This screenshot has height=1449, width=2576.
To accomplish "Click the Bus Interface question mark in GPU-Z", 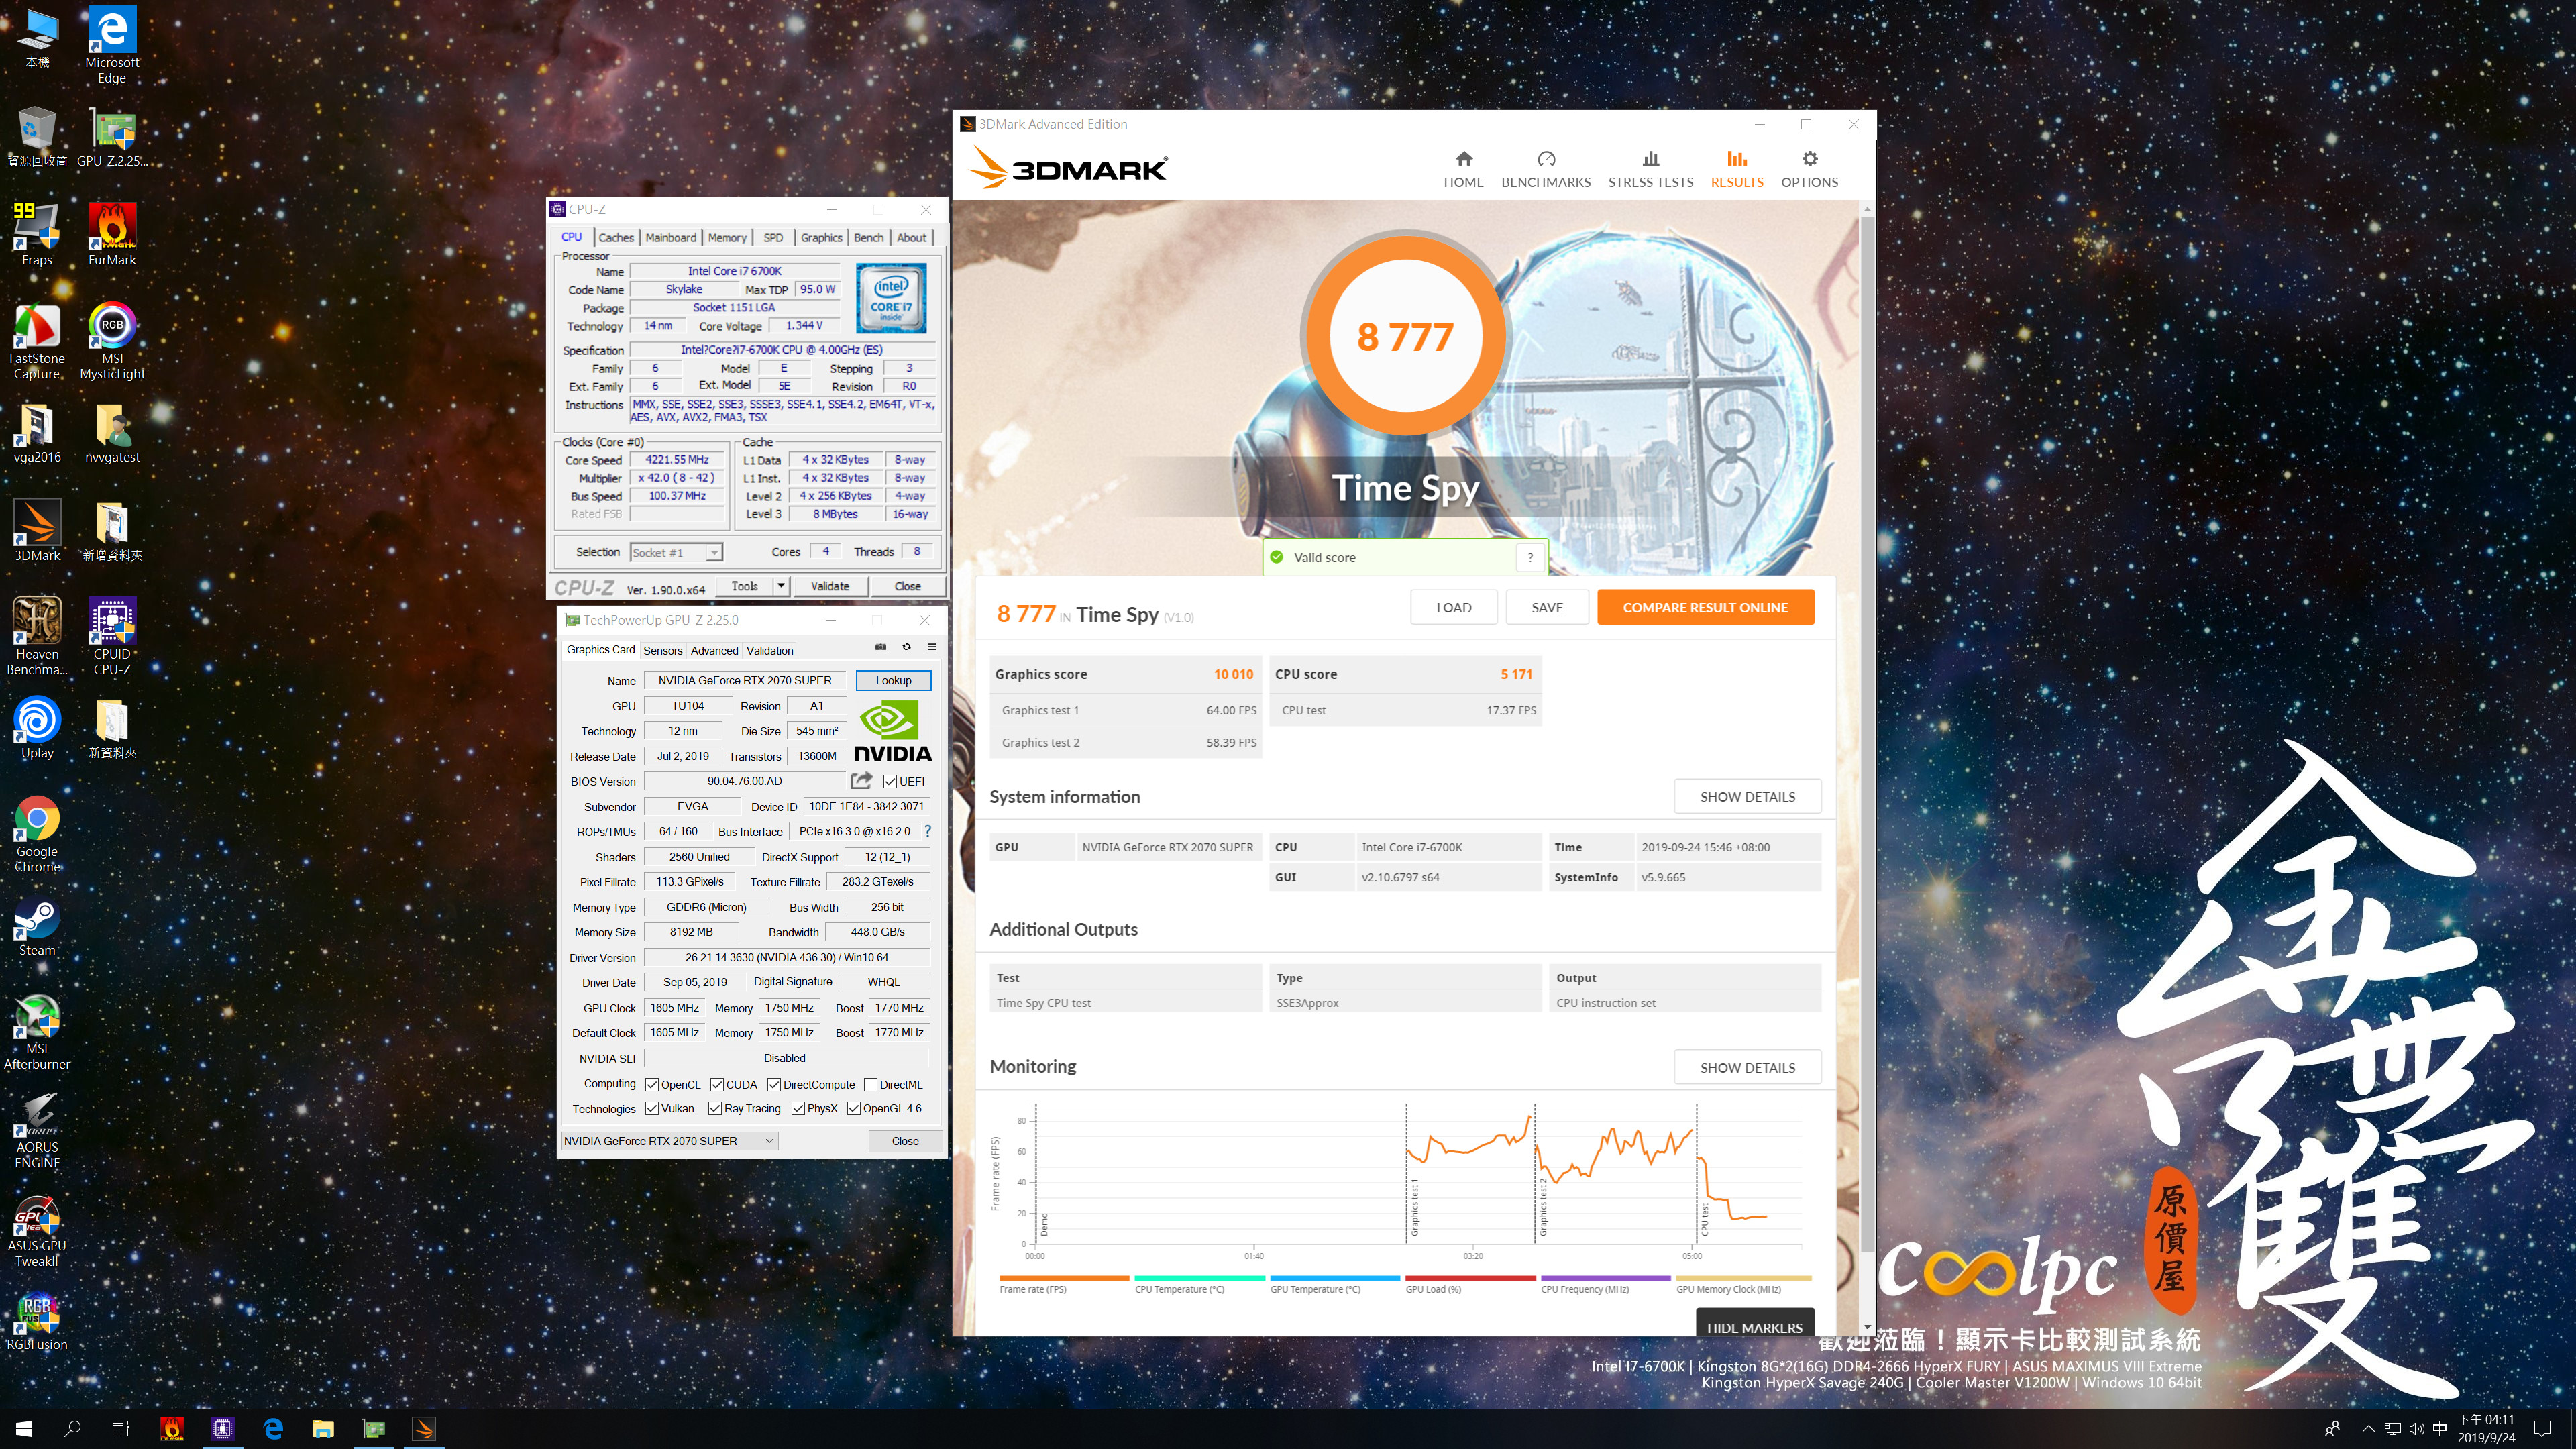I will click(x=927, y=831).
